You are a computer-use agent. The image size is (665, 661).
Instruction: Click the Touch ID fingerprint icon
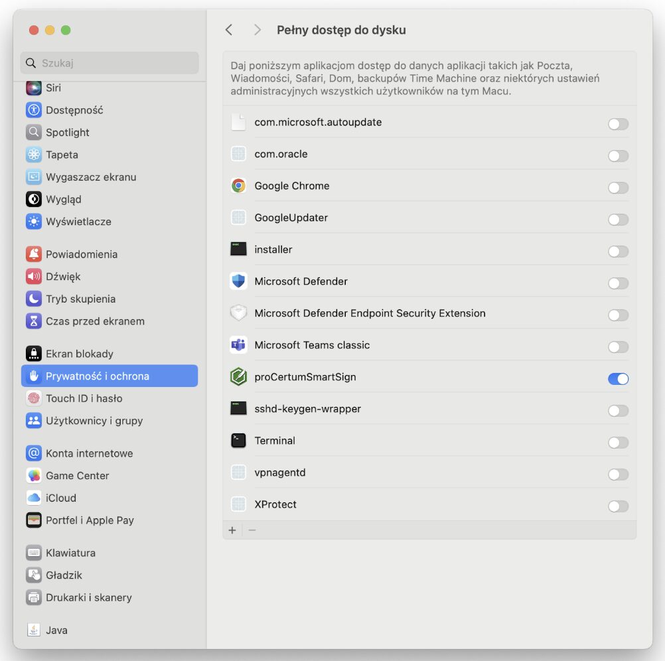(x=34, y=398)
